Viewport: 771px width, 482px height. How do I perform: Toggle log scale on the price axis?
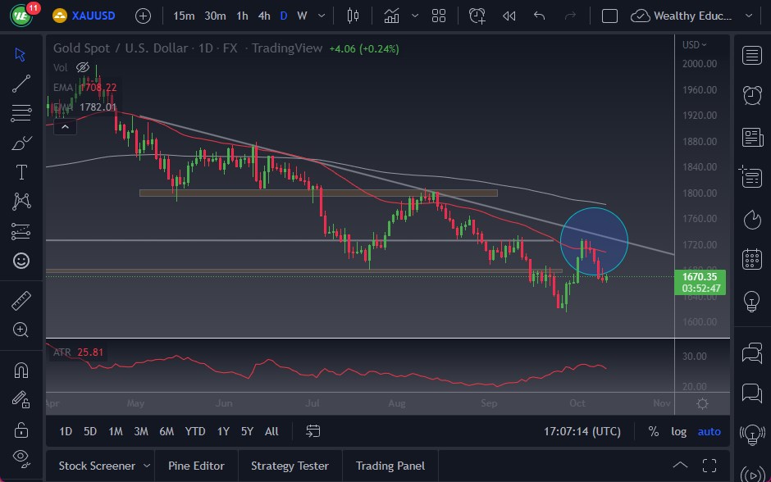point(678,431)
